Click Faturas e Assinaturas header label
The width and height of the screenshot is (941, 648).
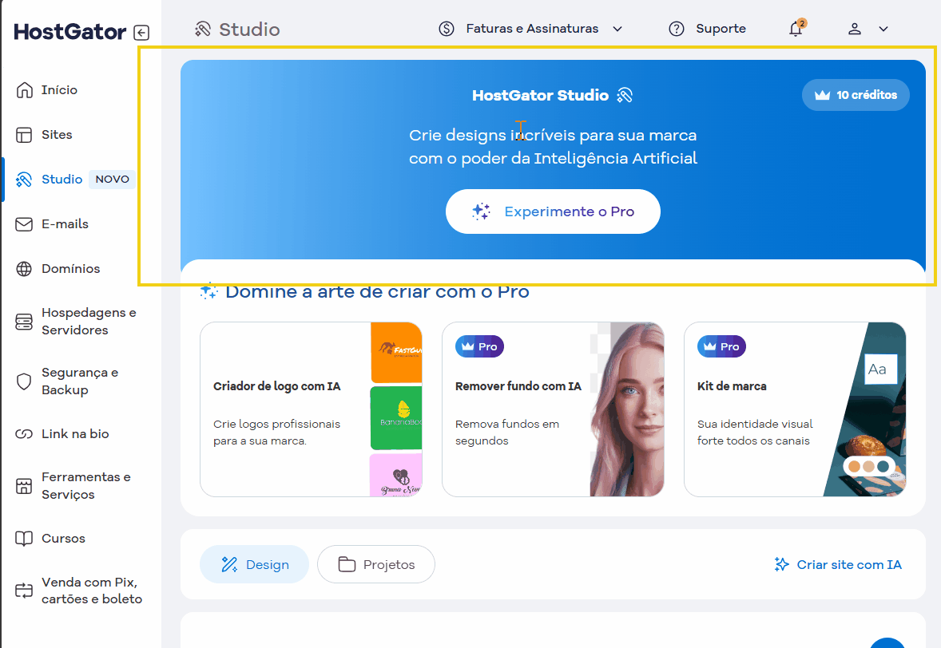532,29
